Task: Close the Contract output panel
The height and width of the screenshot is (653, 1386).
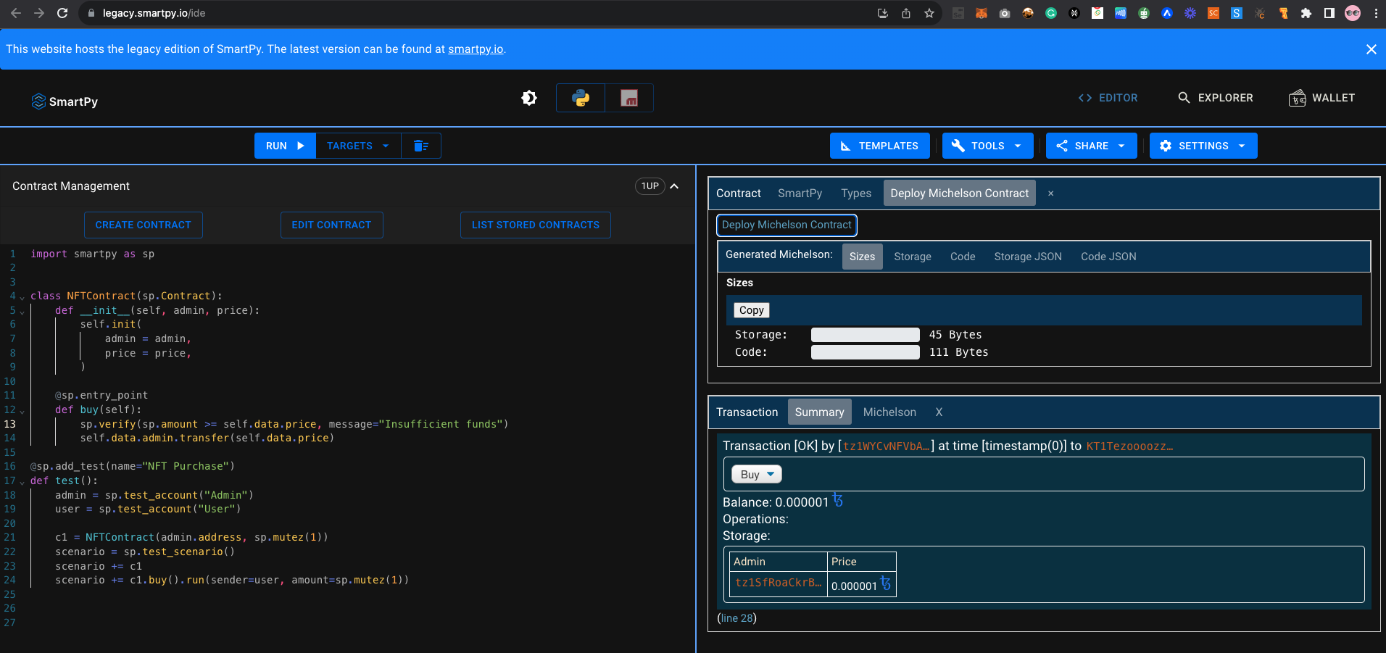Action: [1050, 194]
